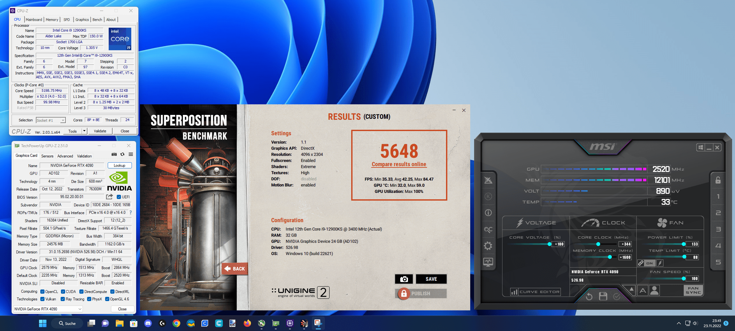Click the Core Clock +344 value field
Viewport: 735px width, 331px height.
click(625, 244)
